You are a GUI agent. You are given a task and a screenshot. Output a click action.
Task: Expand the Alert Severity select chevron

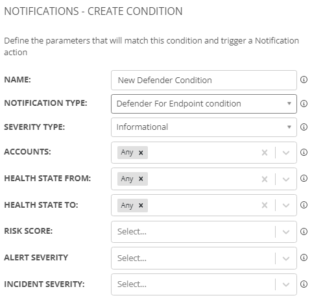286,258
